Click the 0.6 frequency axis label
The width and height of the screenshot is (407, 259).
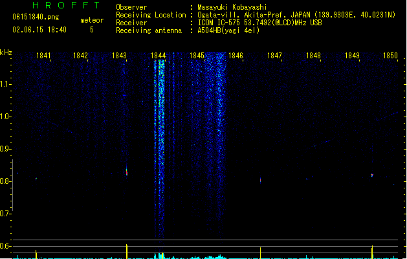click(6, 246)
